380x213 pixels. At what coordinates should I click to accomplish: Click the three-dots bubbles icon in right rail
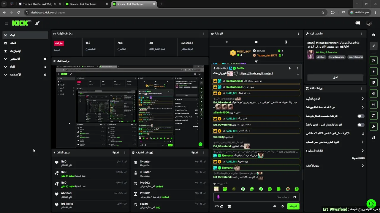coord(373,138)
